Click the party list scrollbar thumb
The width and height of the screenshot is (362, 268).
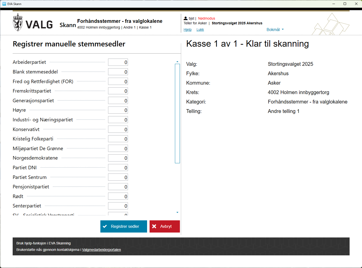point(177,113)
